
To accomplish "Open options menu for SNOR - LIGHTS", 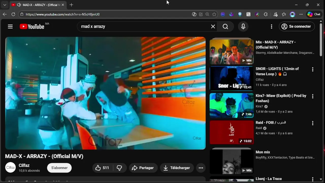I will coord(313,69).
